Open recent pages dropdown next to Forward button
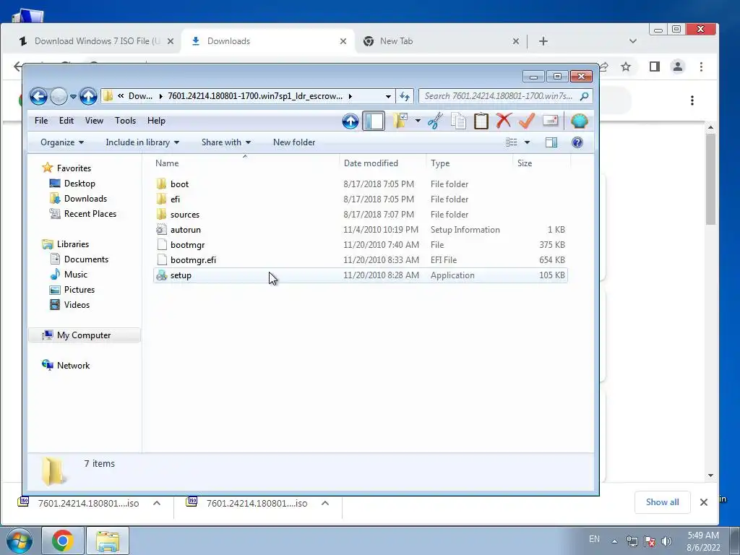 pyautogui.click(x=73, y=97)
